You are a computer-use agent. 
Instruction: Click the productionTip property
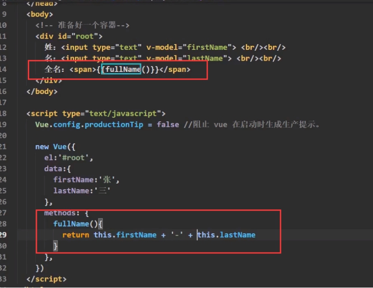(114, 124)
